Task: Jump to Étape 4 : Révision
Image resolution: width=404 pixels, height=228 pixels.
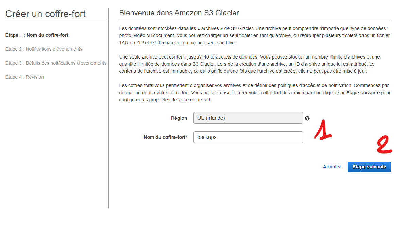Action: (24, 77)
